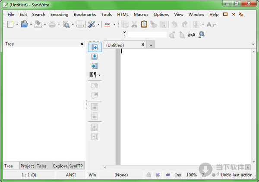Open the Bookmarks menu

point(85,15)
